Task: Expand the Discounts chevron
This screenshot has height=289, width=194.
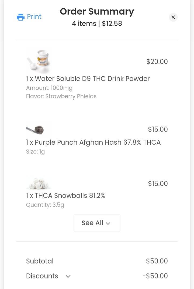Action: pyautogui.click(x=68, y=276)
